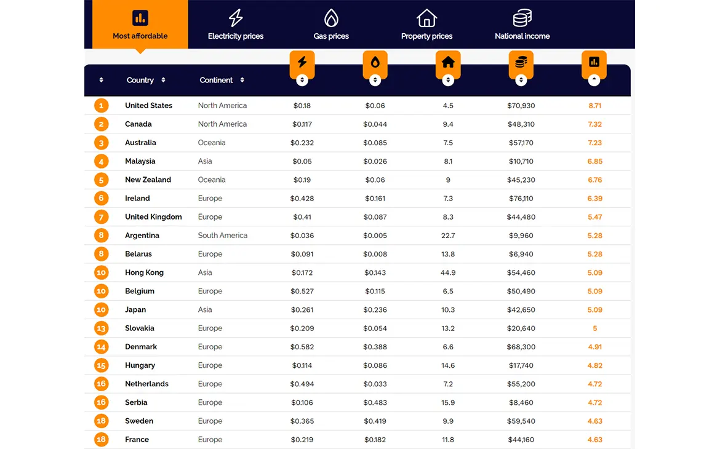Open the Property prices tab
The width and height of the screenshot is (720, 449).
click(426, 25)
